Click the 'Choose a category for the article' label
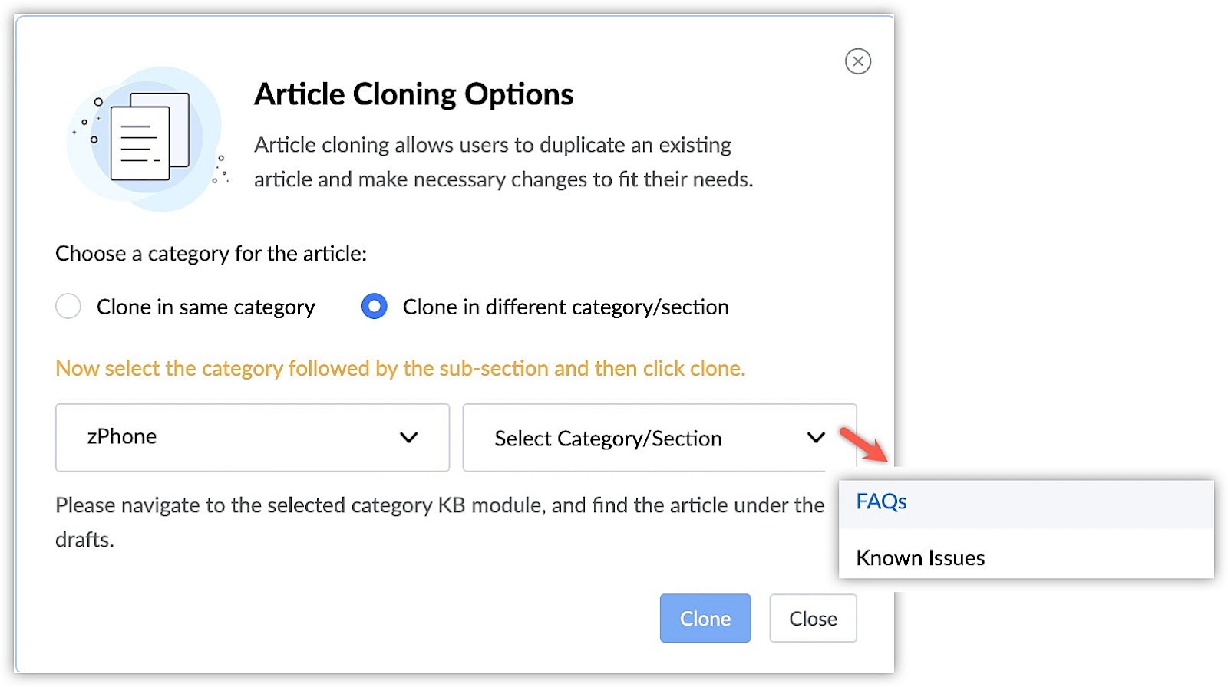1228x687 pixels. click(211, 254)
